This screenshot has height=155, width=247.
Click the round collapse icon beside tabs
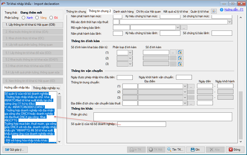(214, 11)
